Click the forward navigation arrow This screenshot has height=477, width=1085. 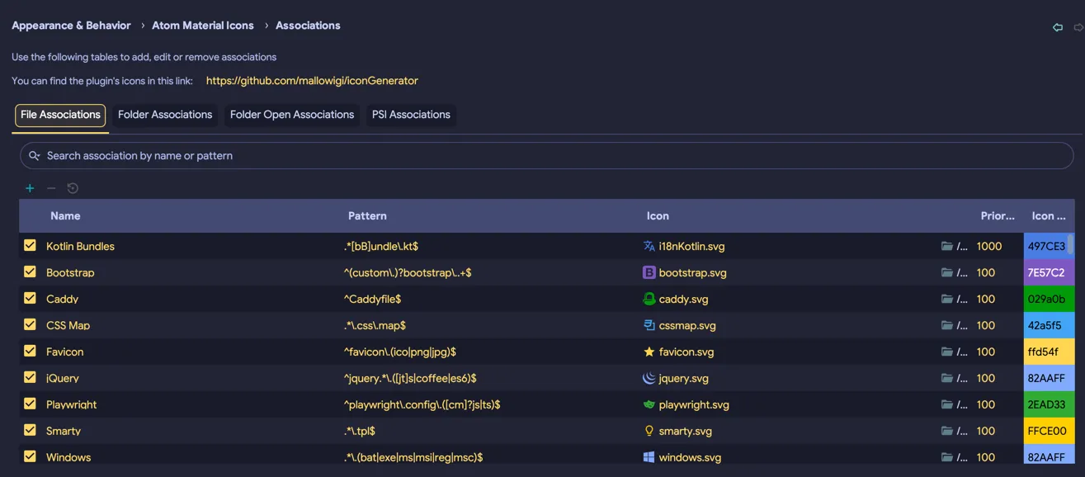click(1078, 27)
